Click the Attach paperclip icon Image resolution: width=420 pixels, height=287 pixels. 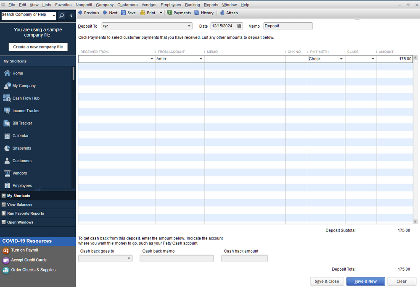click(x=222, y=13)
